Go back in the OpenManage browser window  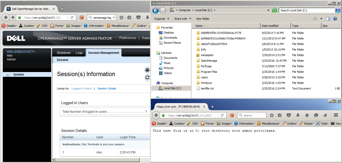coord(6,17)
